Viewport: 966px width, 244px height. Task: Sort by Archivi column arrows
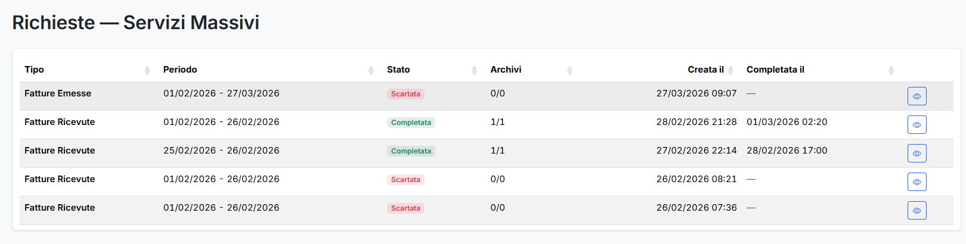pos(569,70)
